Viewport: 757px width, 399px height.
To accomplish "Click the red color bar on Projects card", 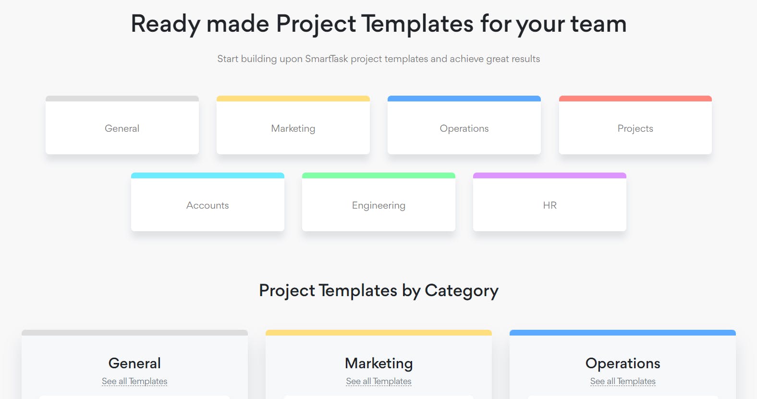I will 635,99.
